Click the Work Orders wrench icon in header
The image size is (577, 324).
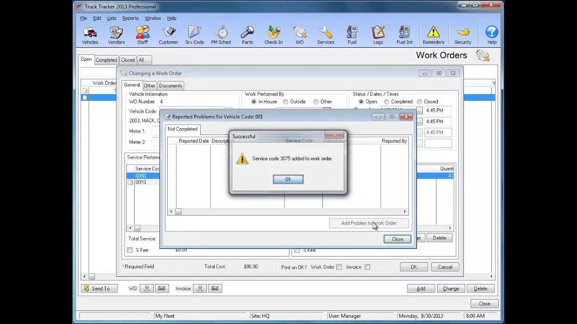pos(483,55)
